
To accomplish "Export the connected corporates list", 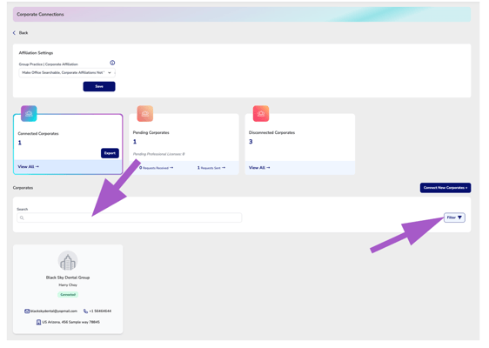I will 110,153.
